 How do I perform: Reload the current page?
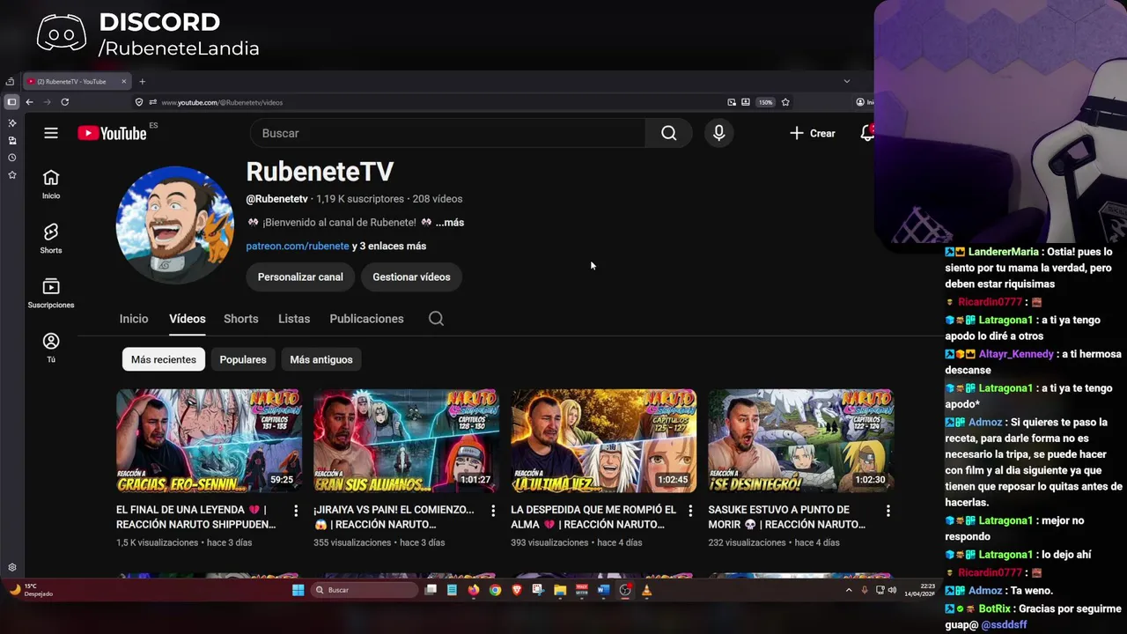coord(64,102)
